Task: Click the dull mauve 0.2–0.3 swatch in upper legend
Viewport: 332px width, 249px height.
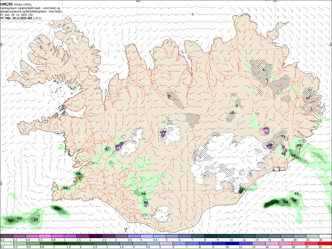Action: (6, 236)
